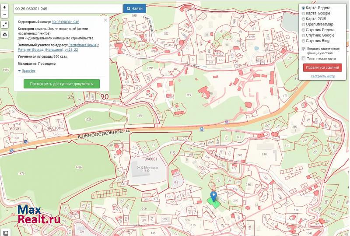This screenshot has width=350, height=236.
Task: Click Посмотреть доступные документы green button
Action: (x=62, y=84)
